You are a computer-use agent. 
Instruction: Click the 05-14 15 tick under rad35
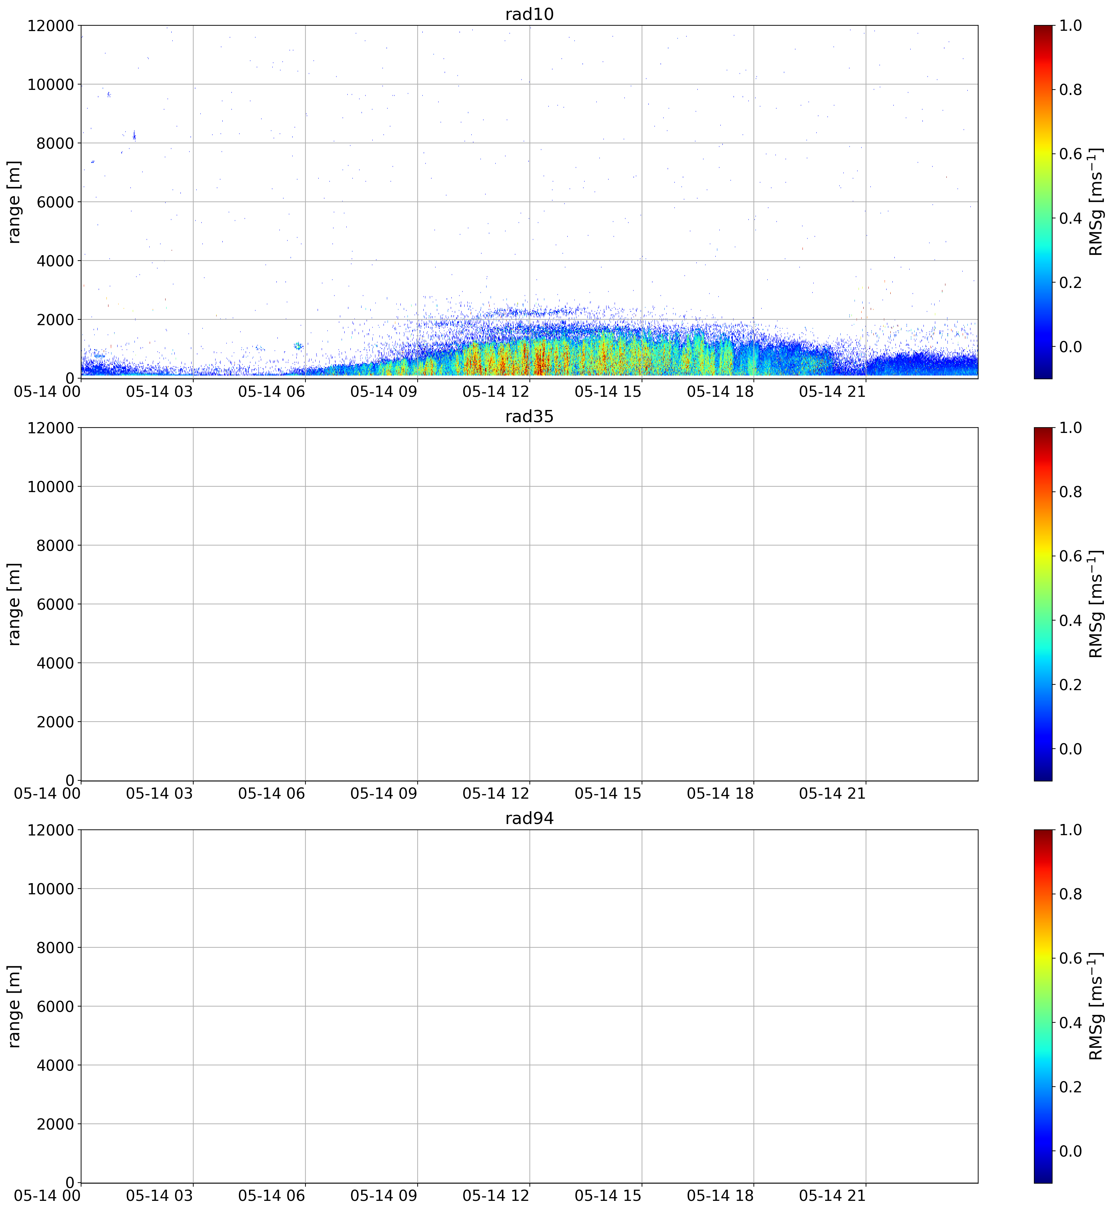(608, 794)
